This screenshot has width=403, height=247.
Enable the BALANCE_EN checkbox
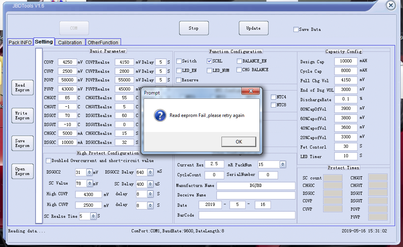coord(240,61)
